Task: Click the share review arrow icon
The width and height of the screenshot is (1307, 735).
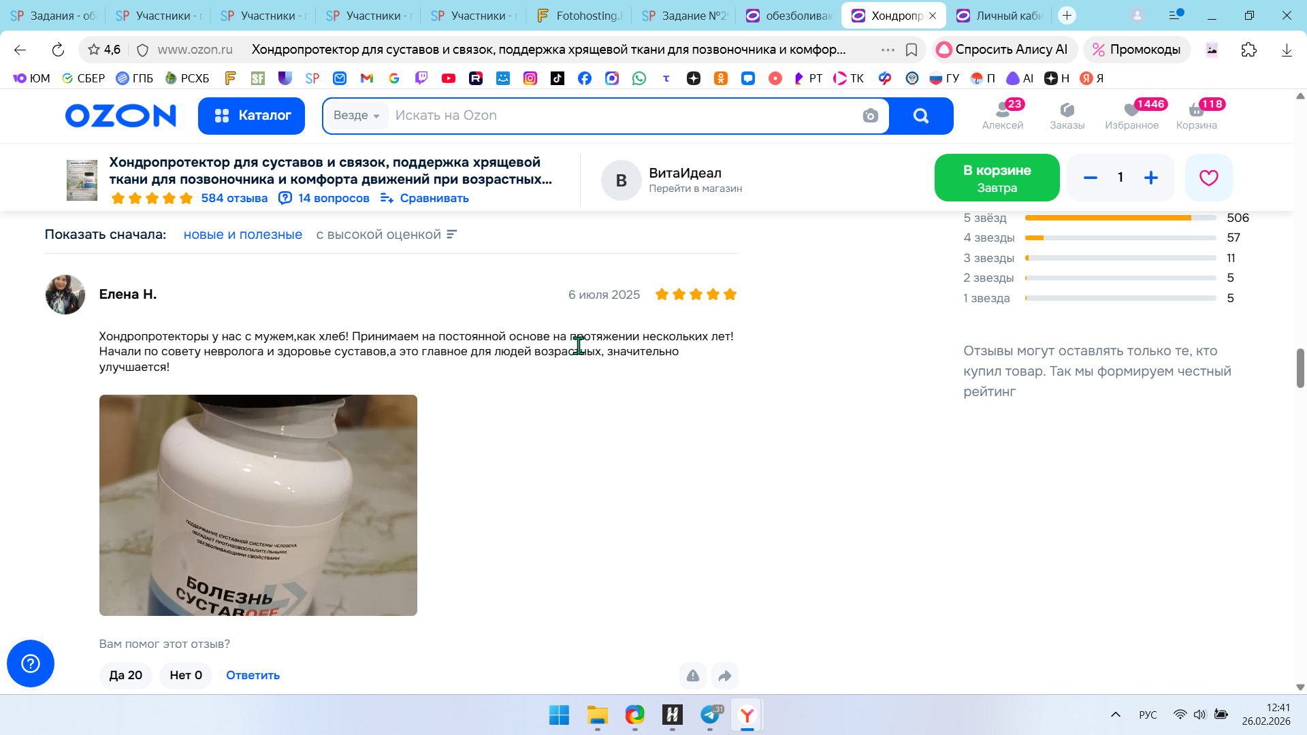Action: coord(724,676)
